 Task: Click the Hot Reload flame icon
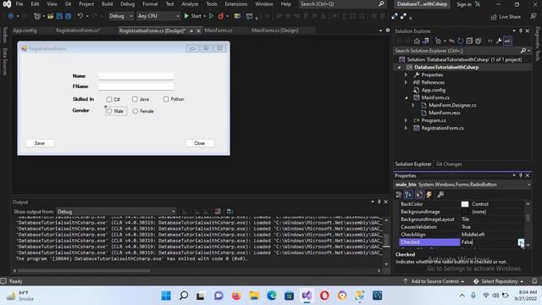(x=220, y=16)
